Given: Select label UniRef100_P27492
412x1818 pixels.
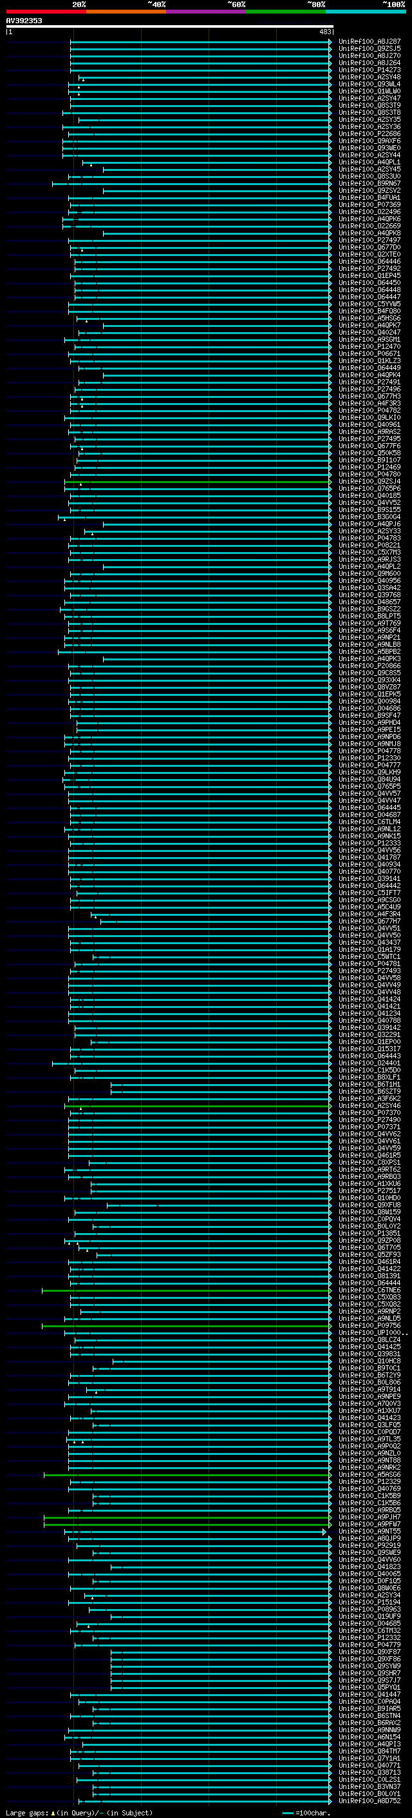Looking at the screenshot, I should 370,268.
